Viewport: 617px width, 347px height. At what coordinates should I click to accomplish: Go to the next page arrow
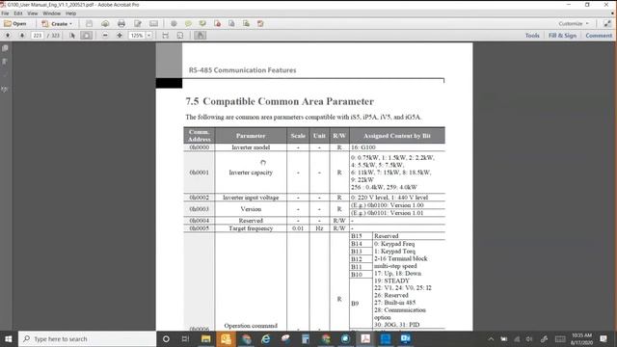pyautogui.click(x=22, y=36)
